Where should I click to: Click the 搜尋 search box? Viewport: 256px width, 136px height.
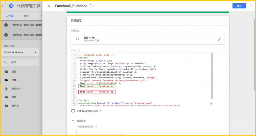[x=20, y=62]
